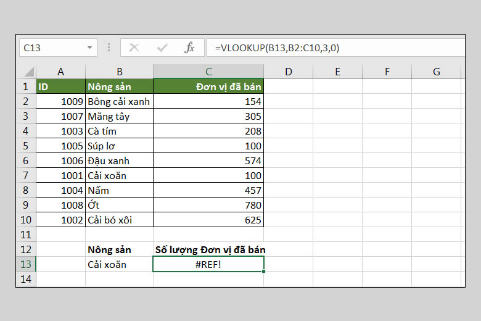
Task: Click the formula bar grip dots
Action: [x=109, y=48]
